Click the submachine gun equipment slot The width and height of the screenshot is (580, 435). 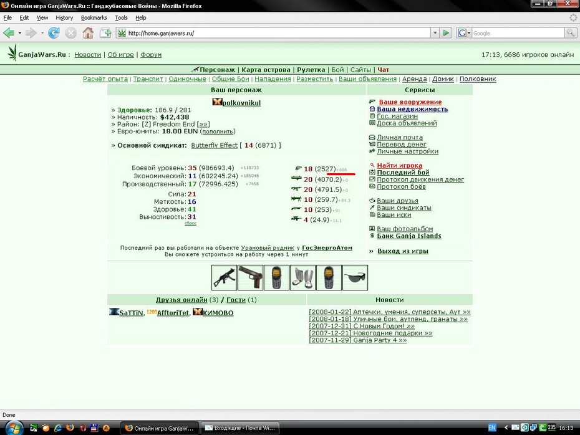point(224,277)
